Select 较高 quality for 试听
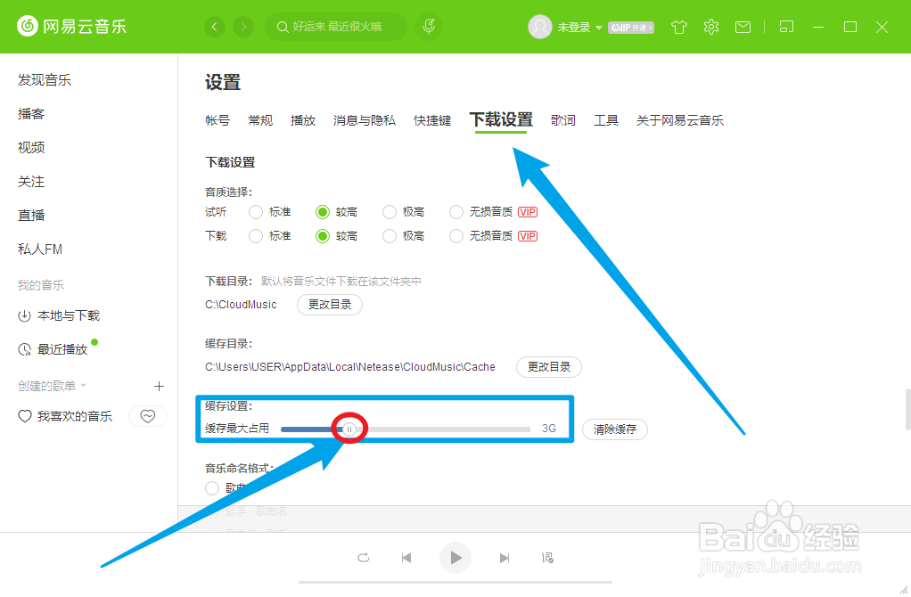The height and width of the screenshot is (597, 911). (323, 213)
